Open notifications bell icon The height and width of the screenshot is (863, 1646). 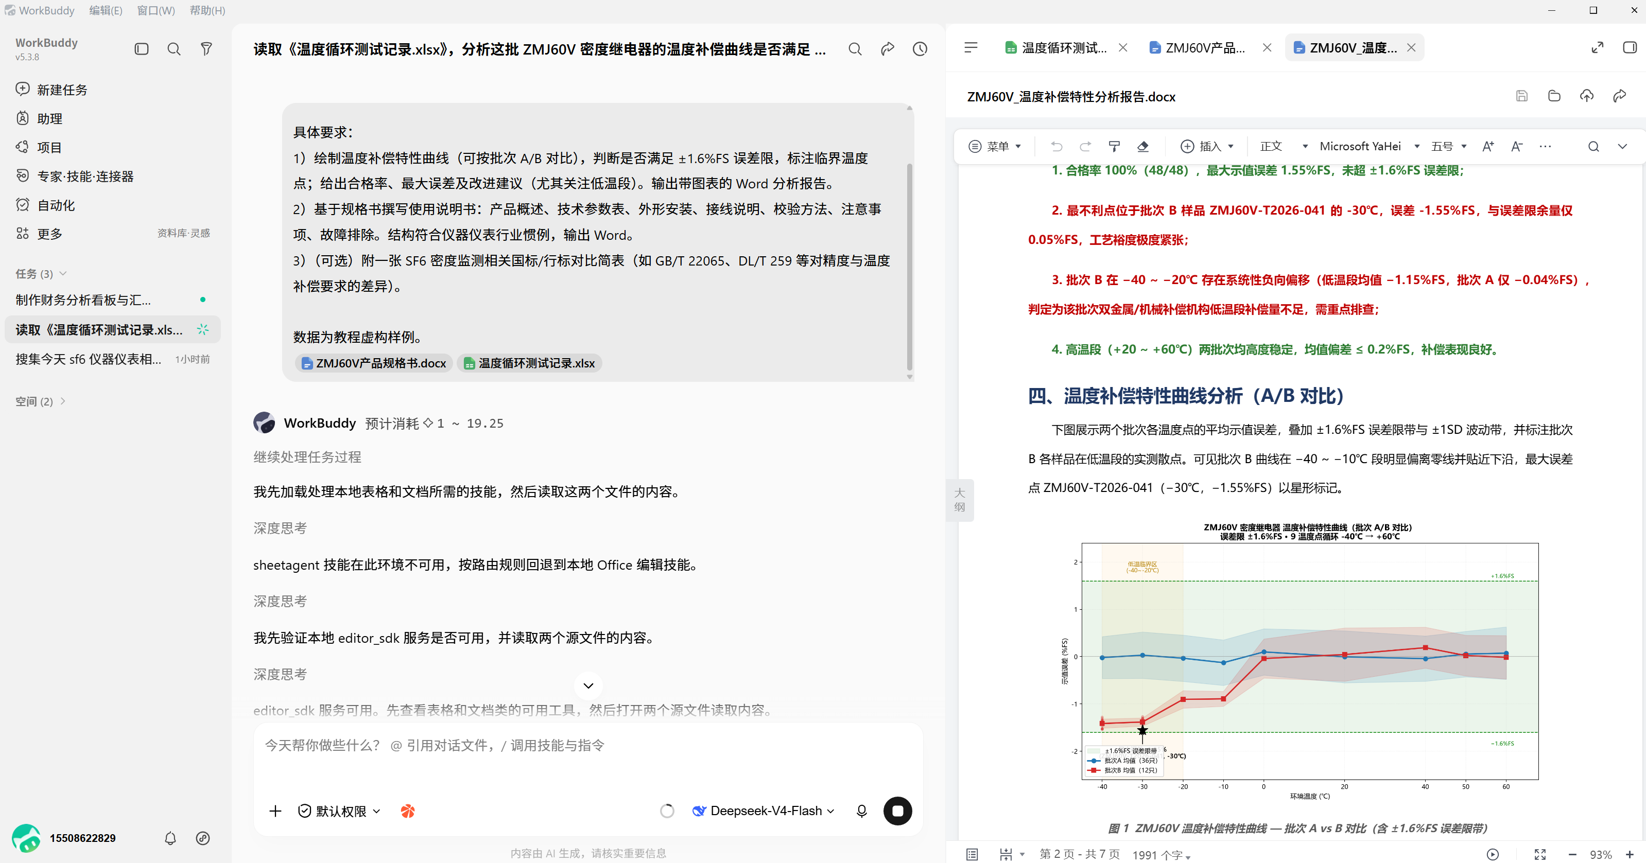(x=170, y=838)
